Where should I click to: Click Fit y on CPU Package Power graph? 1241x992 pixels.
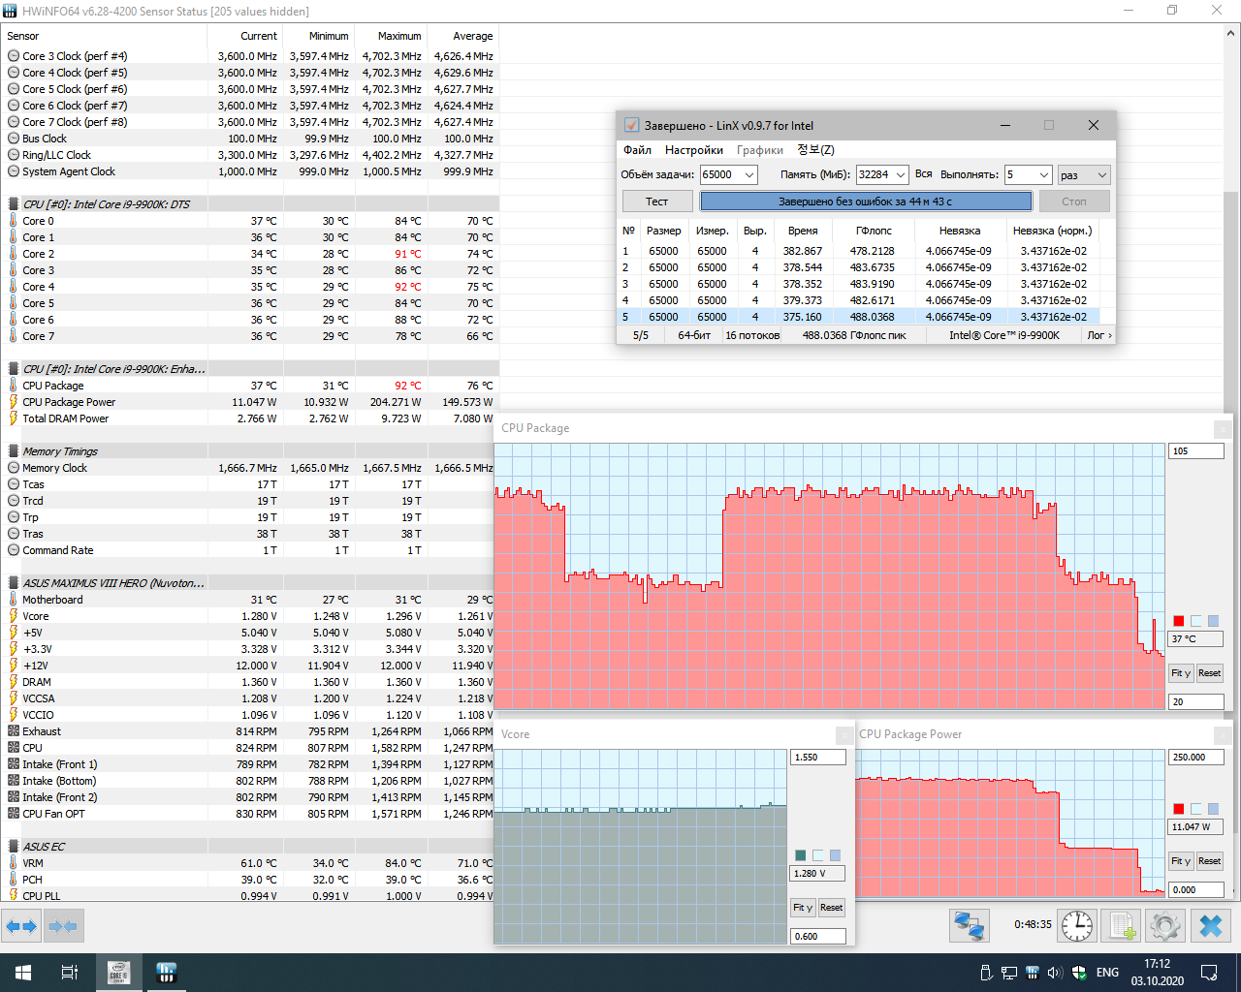click(1181, 861)
